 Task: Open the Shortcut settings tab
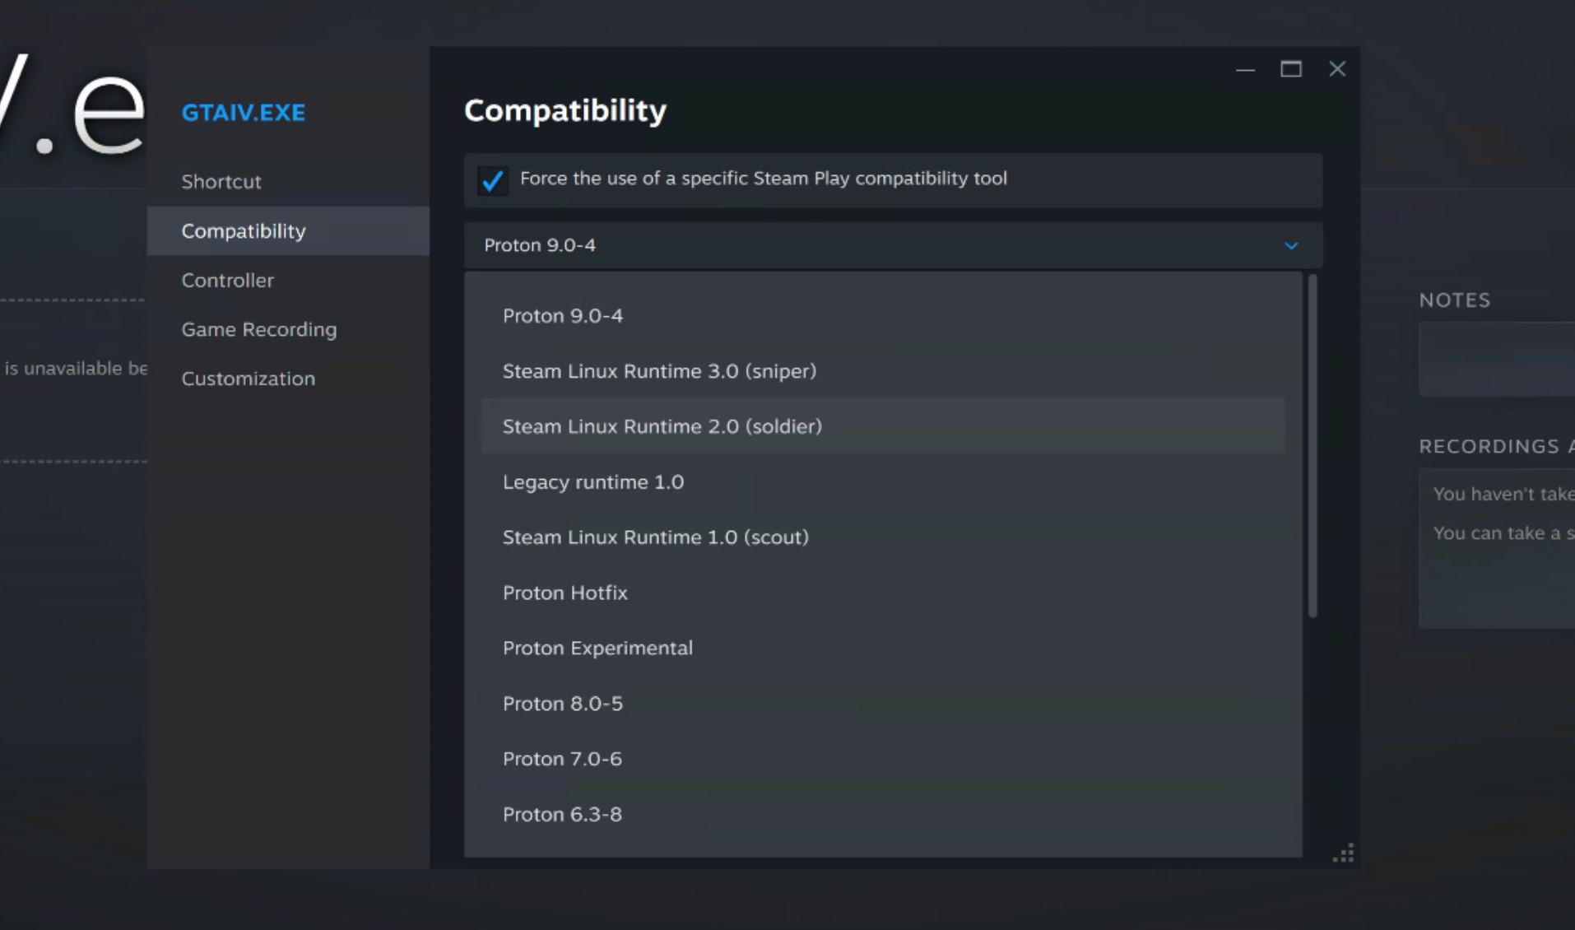[221, 182]
